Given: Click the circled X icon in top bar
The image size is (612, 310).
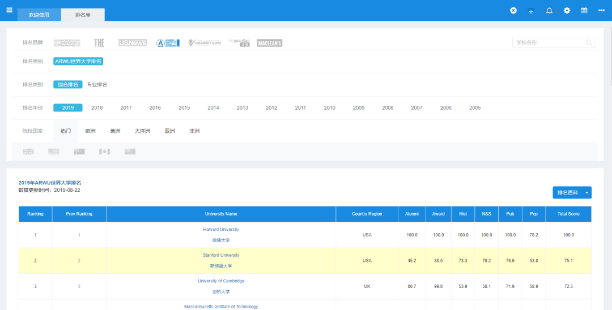Looking at the screenshot, I should click(x=513, y=11).
